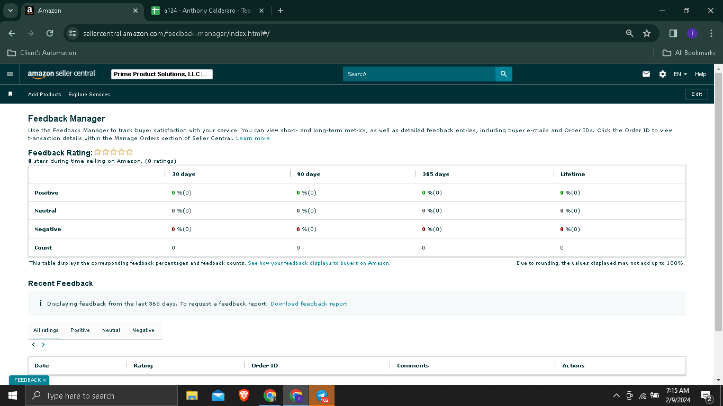This screenshot has width=723, height=406.
Task: Click the Learn more link
Action: 253,139
